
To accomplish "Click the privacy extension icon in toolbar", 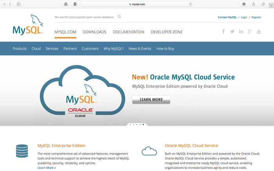I will click(66, 4).
